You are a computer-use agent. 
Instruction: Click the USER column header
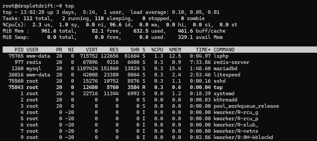click(x=32, y=50)
